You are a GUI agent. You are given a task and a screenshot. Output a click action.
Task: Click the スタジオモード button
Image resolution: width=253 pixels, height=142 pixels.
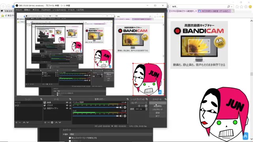click(157, 110)
